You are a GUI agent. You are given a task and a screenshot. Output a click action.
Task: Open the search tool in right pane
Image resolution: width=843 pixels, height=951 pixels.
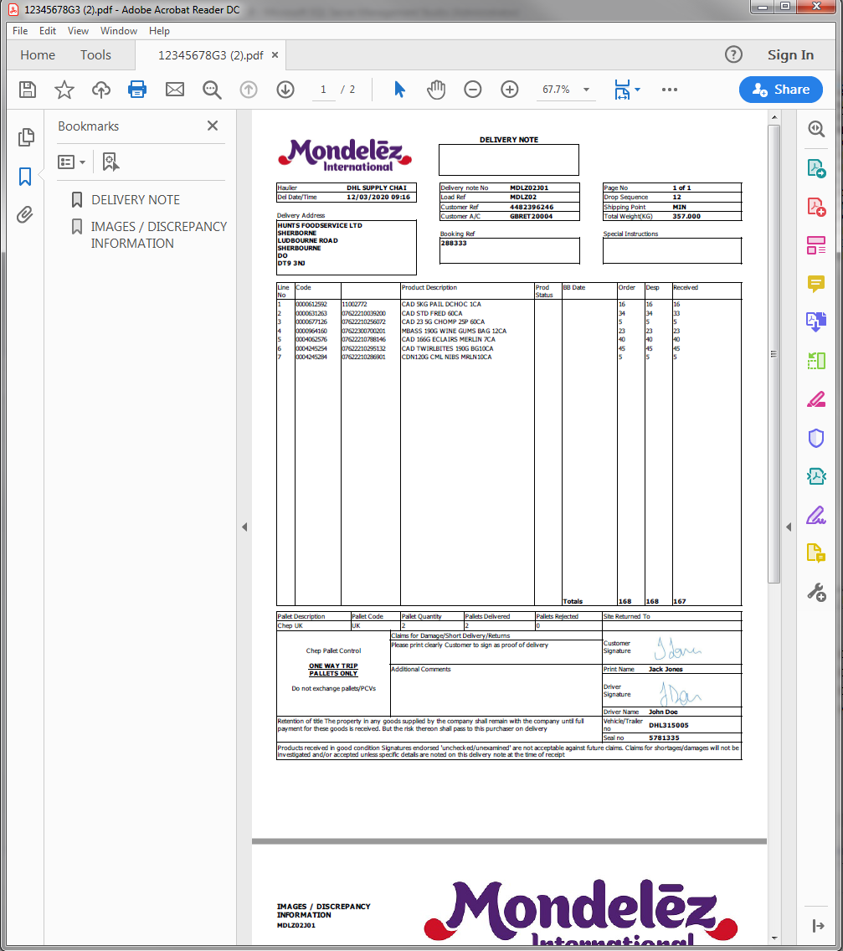(816, 129)
